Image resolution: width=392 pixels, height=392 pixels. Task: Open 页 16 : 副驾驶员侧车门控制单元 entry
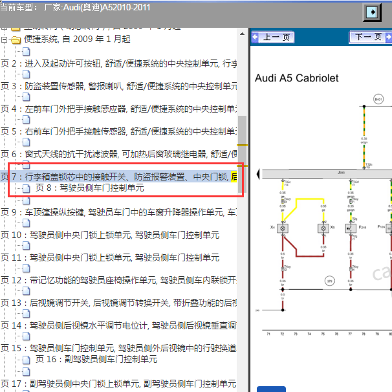click(96, 359)
